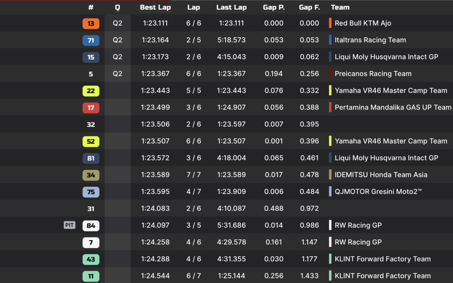Select the green rider number 43 badge

[91, 260]
